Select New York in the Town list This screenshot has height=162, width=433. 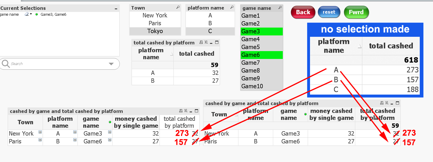coord(155,15)
